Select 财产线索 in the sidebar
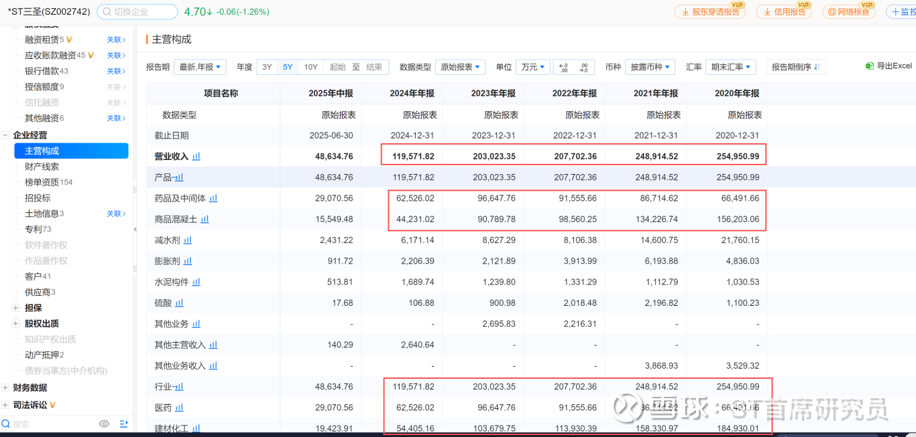The image size is (916, 437). pos(42,167)
